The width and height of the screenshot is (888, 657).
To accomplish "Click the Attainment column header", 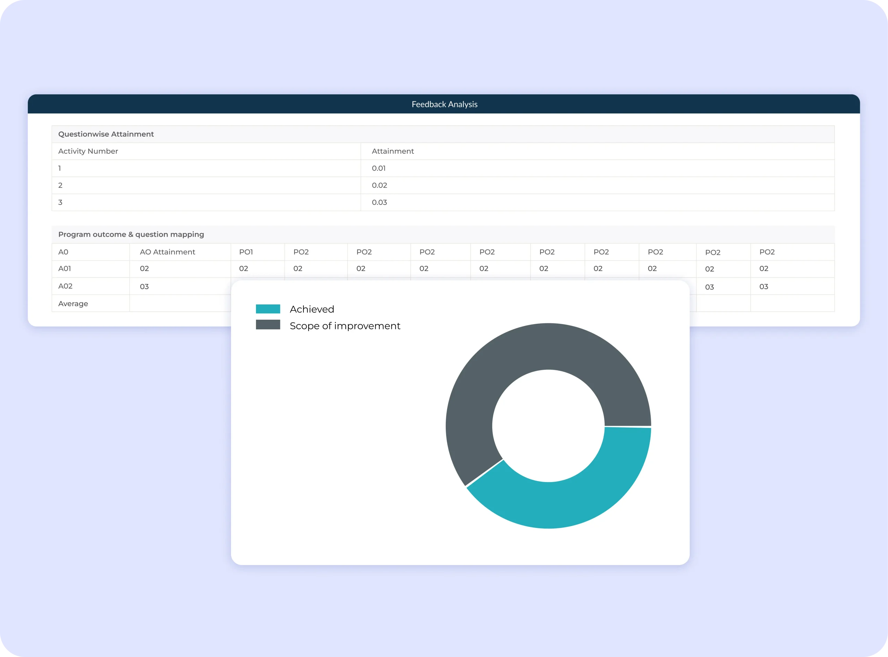I will click(x=392, y=151).
